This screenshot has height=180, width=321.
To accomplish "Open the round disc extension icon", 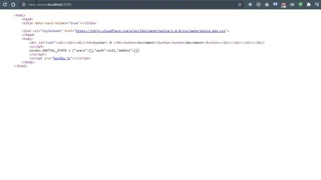I will (259, 4).
